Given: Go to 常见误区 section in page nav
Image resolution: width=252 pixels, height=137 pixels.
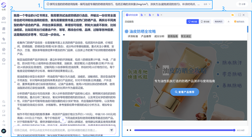Looking at the screenshot, I should [x=186, y=36].
